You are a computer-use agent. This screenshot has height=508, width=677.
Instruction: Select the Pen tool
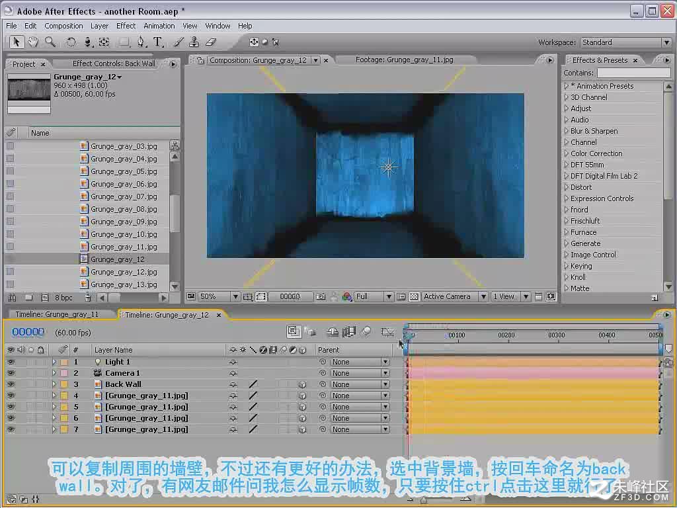(x=141, y=42)
